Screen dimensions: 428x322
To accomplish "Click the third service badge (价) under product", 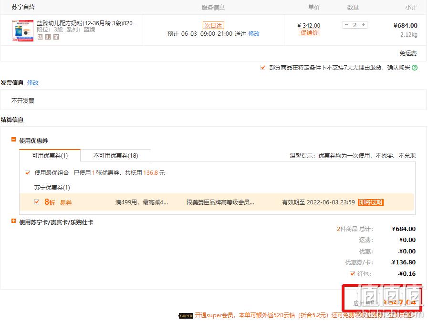I will point(56,37).
